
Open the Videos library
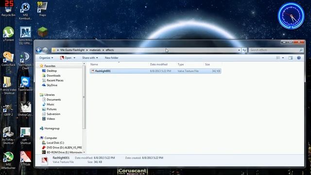pyautogui.click(x=51, y=119)
